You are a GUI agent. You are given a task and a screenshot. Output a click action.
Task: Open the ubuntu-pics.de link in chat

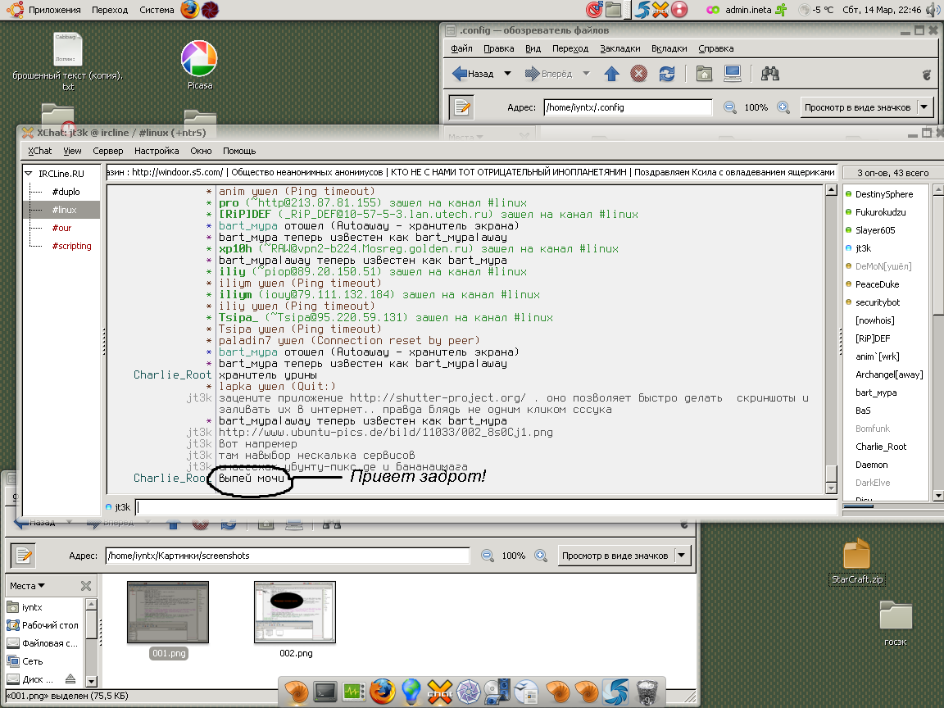tap(386, 432)
